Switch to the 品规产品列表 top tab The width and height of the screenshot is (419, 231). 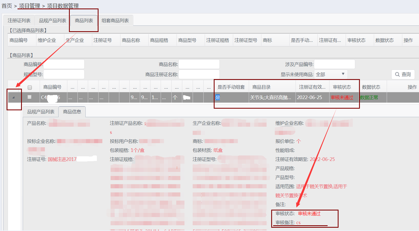[x=53, y=21]
